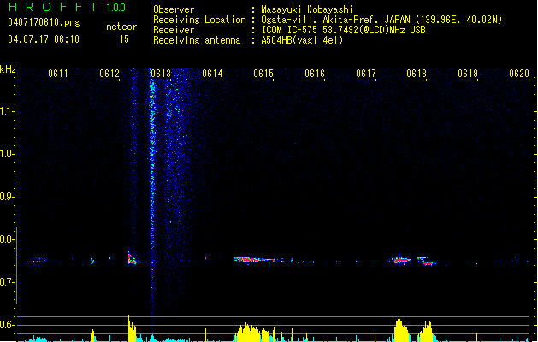Viewport: 538px width, 342px height.
Task: Click the 0614 time marker
Action: coord(212,74)
